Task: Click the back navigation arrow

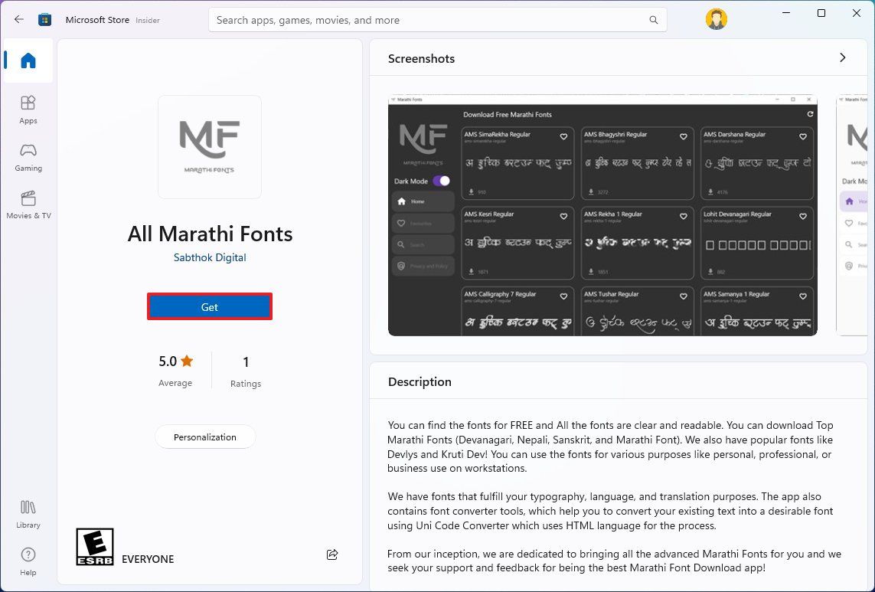Action: [18, 19]
